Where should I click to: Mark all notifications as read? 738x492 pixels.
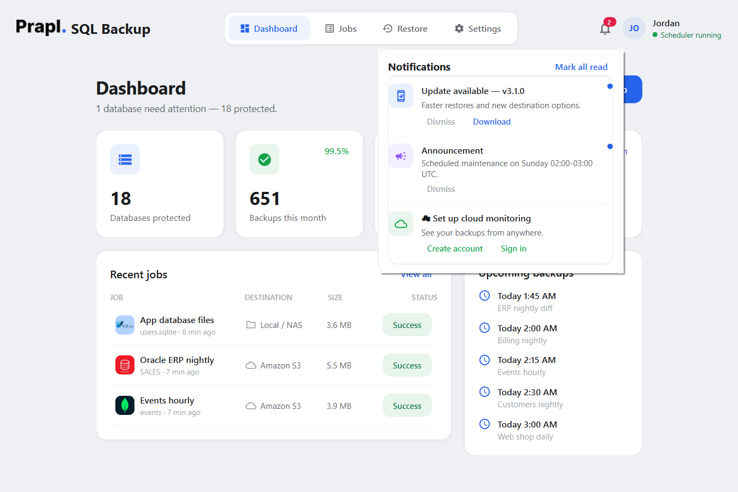click(x=581, y=67)
